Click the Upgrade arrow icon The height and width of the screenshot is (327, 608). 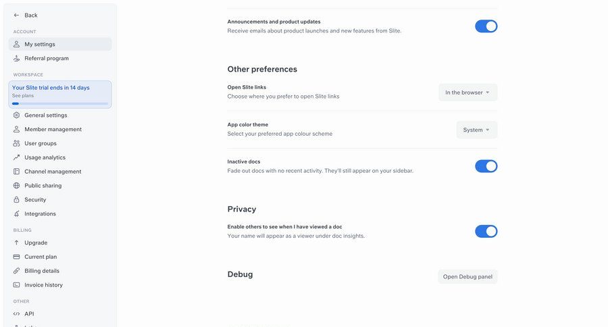coord(17,243)
